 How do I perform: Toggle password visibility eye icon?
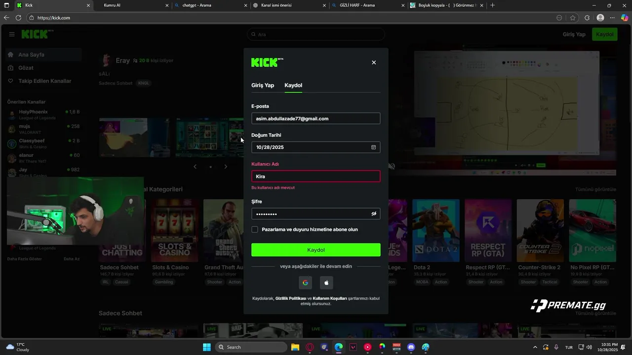(x=374, y=213)
